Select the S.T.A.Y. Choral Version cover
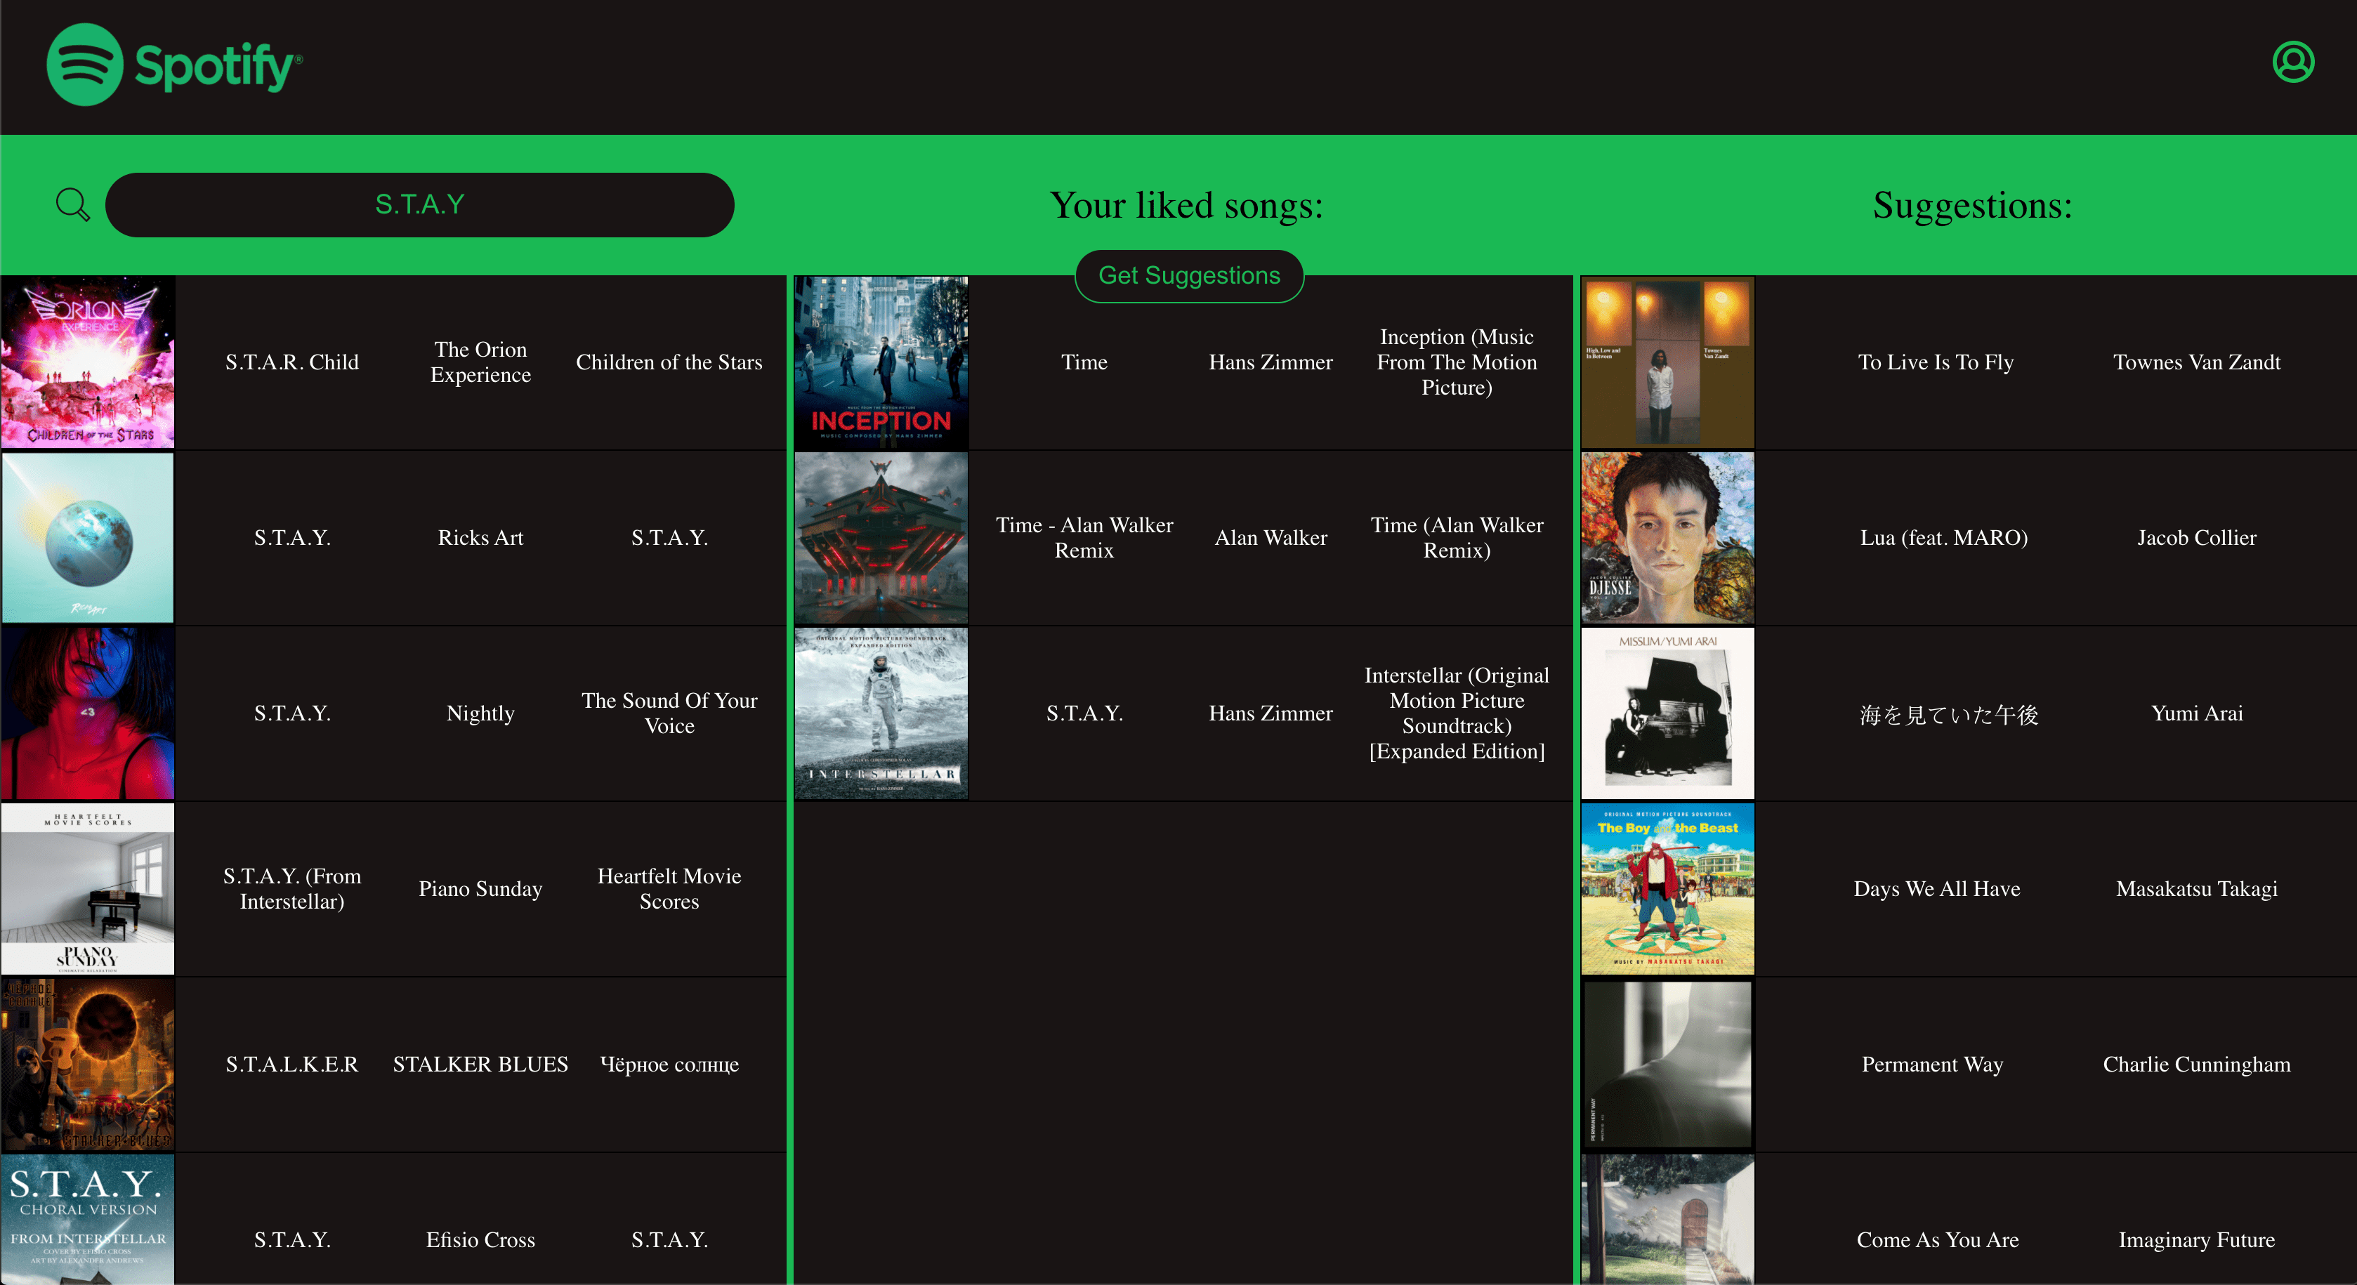Screen dimensions: 2357x1285 (88, 1220)
